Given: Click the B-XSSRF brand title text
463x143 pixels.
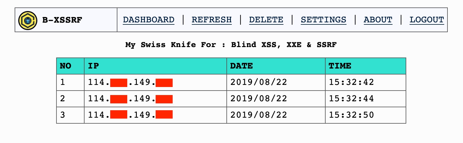Looking at the screenshot, I should [x=62, y=20].
